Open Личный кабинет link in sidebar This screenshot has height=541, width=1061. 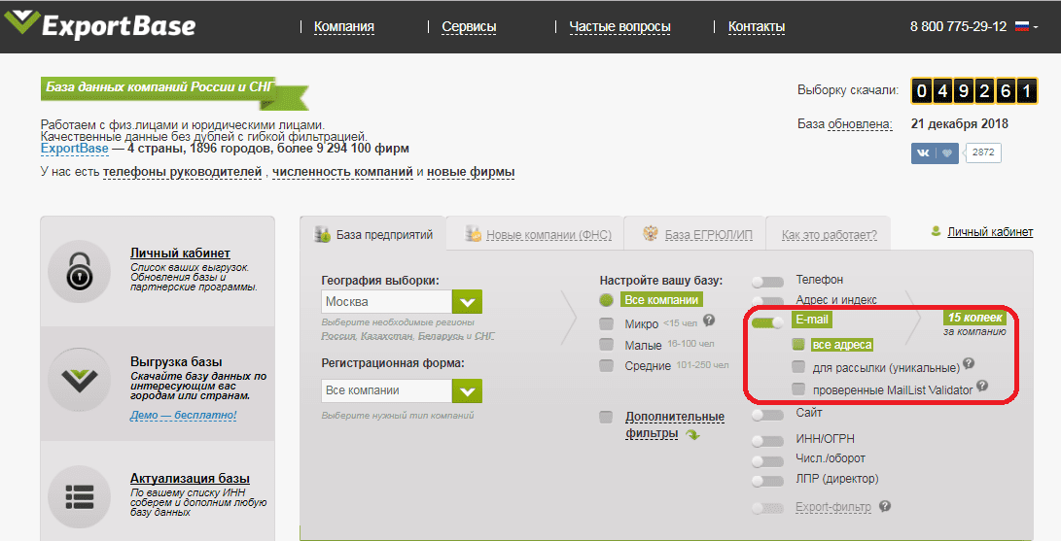point(180,254)
